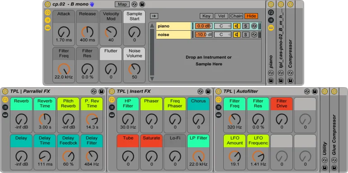Select the noise chain

174,35
